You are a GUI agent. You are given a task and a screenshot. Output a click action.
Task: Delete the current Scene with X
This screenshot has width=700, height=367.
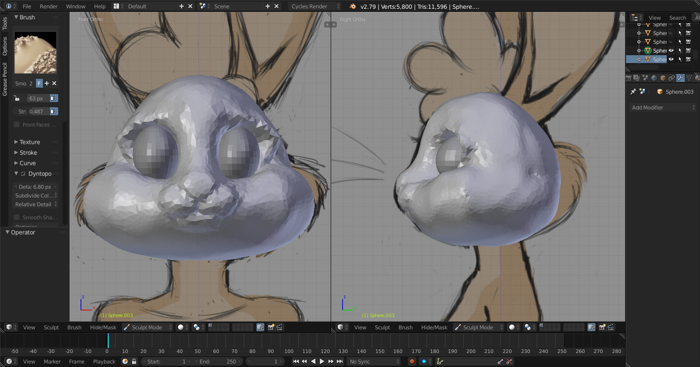pos(276,6)
